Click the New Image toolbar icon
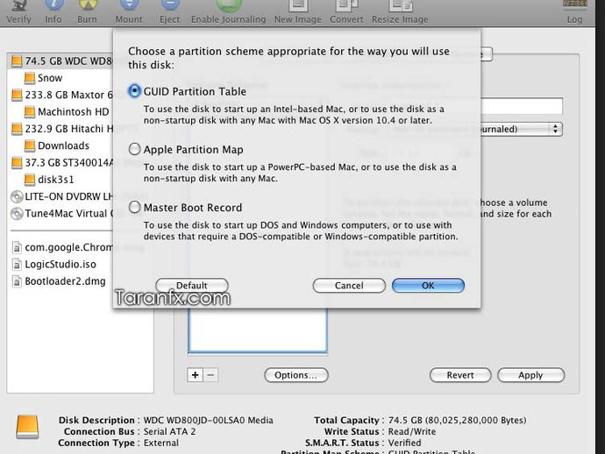 (x=298, y=6)
